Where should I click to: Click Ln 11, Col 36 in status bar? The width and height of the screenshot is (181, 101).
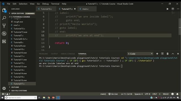pyautogui.click(x=126, y=94)
